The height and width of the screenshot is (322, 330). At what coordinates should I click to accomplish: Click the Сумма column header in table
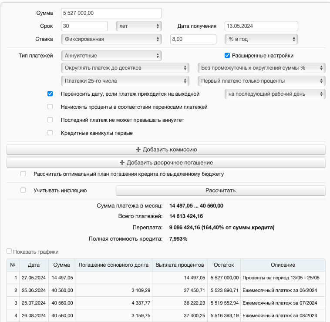pyautogui.click(x=62, y=265)
